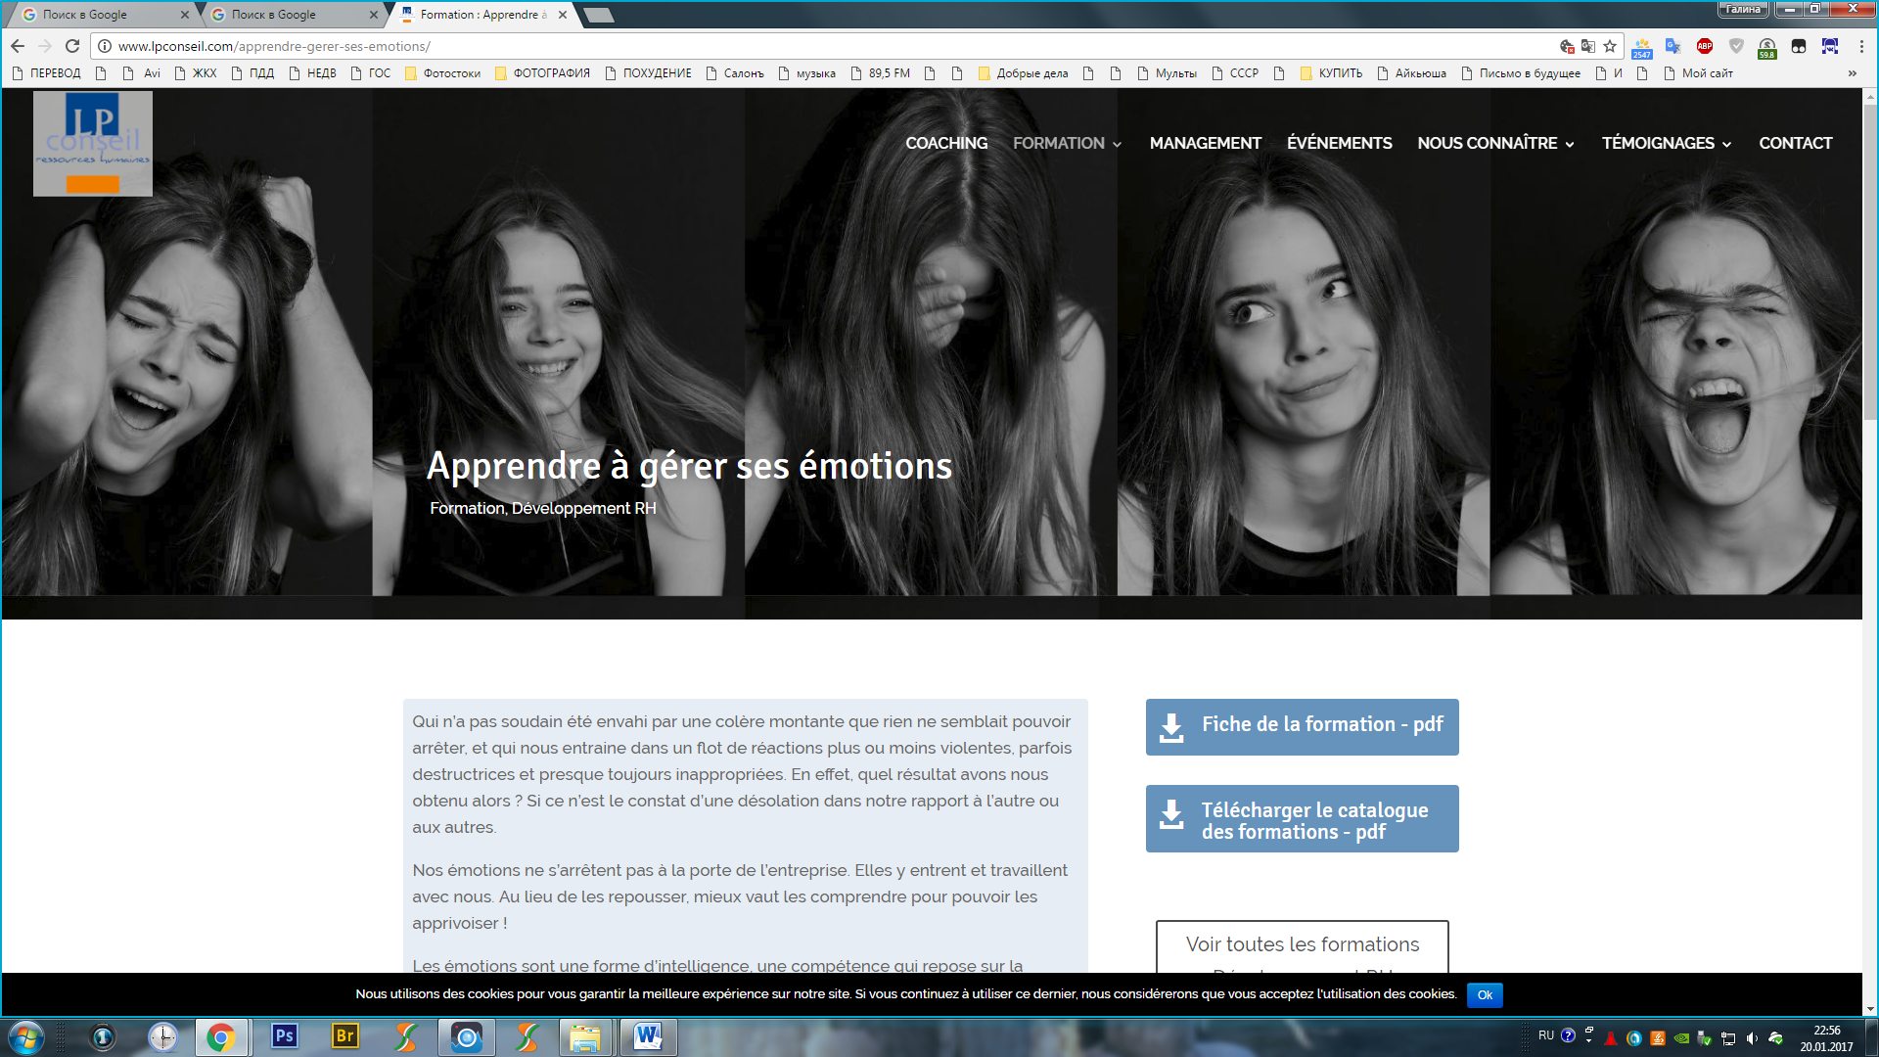
Task: Open the VK music extension icon
Action: point(1830,46)
